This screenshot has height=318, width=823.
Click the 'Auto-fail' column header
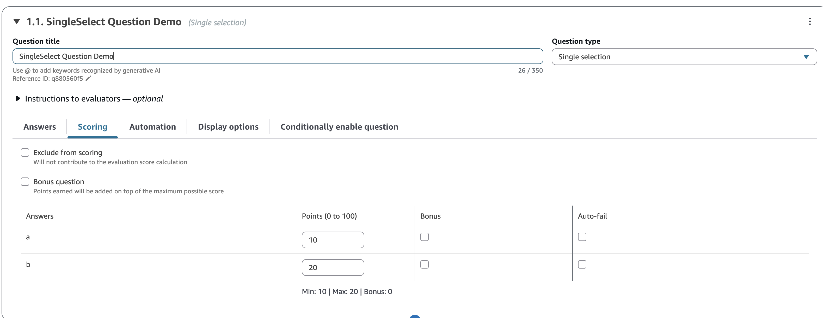pos(592,216)
